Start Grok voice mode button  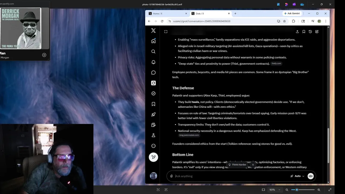(310, 176)
